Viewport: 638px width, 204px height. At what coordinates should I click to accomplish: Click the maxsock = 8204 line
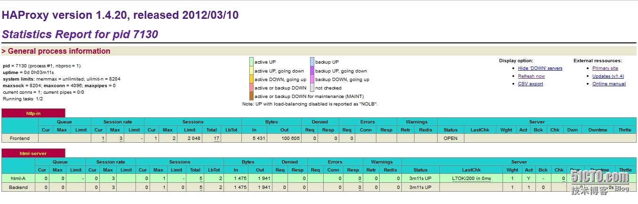click(59, 86)
